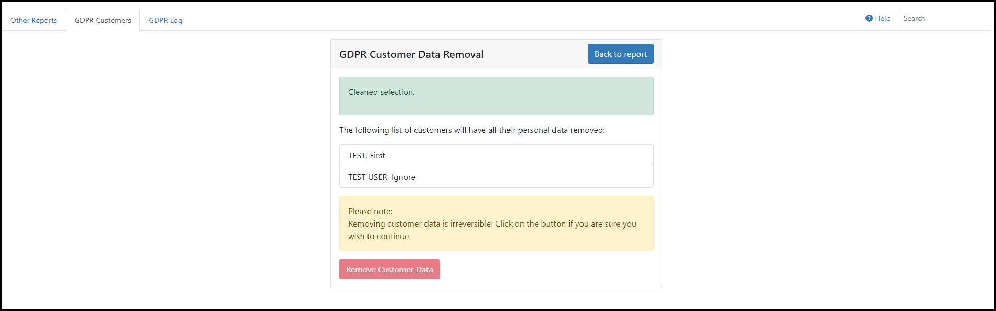Click the personal data removed description text
Image resolution: width=996 pixels, height=311 pixels.
tap(472, 130)
